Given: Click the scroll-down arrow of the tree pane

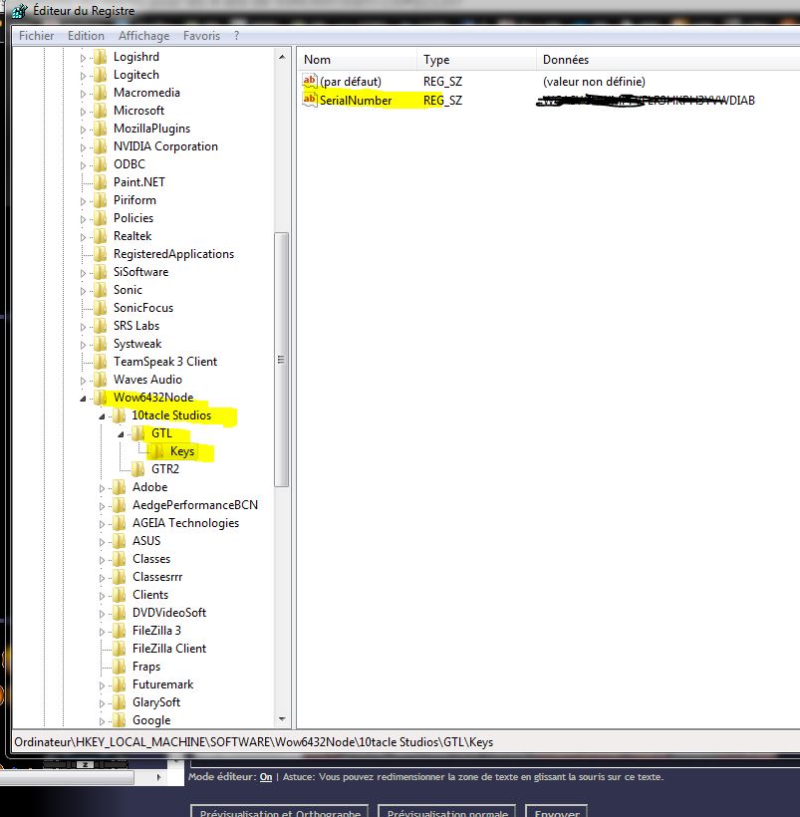Looking at the screenshot, I should 282,719.
